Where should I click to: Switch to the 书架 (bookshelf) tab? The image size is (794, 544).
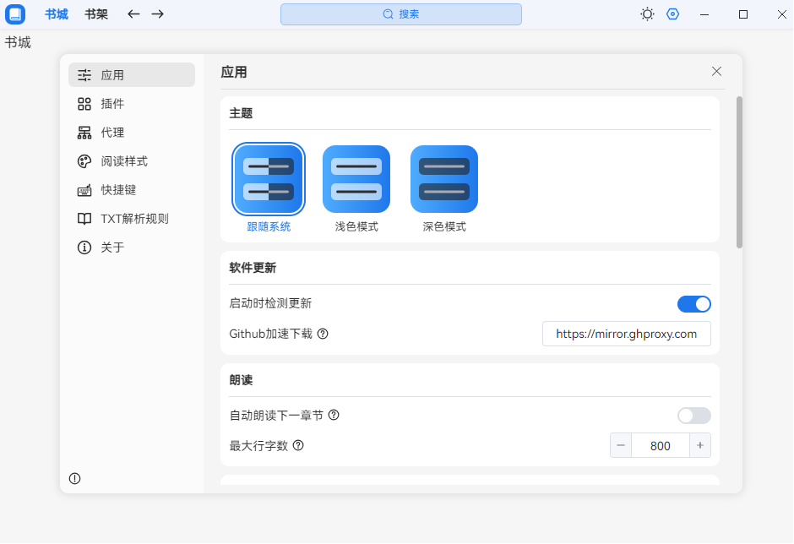click(95, 14)
